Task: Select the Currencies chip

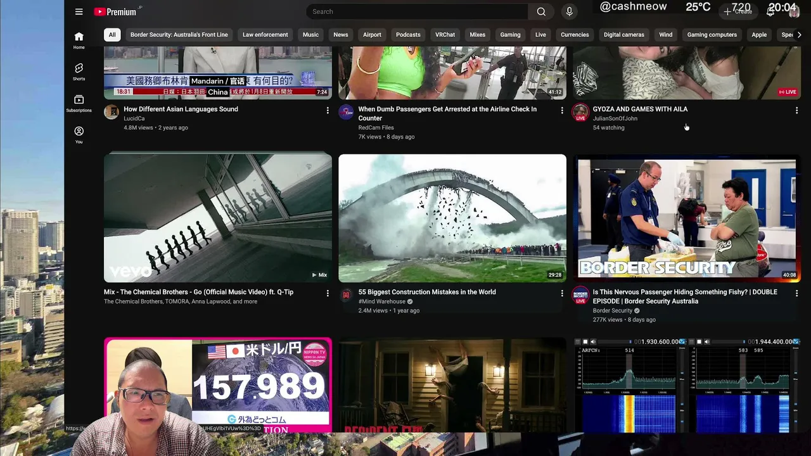Action: click(x=575, y=35)
